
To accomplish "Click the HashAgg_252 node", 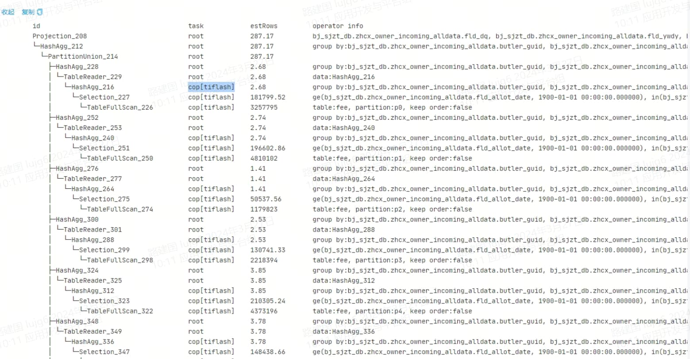I will [77, 118].
